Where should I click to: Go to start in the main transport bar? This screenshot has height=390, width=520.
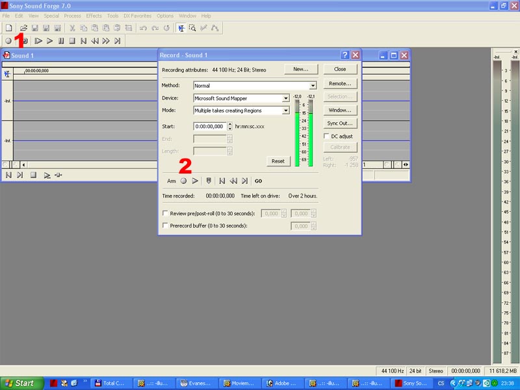coord(84,41)
